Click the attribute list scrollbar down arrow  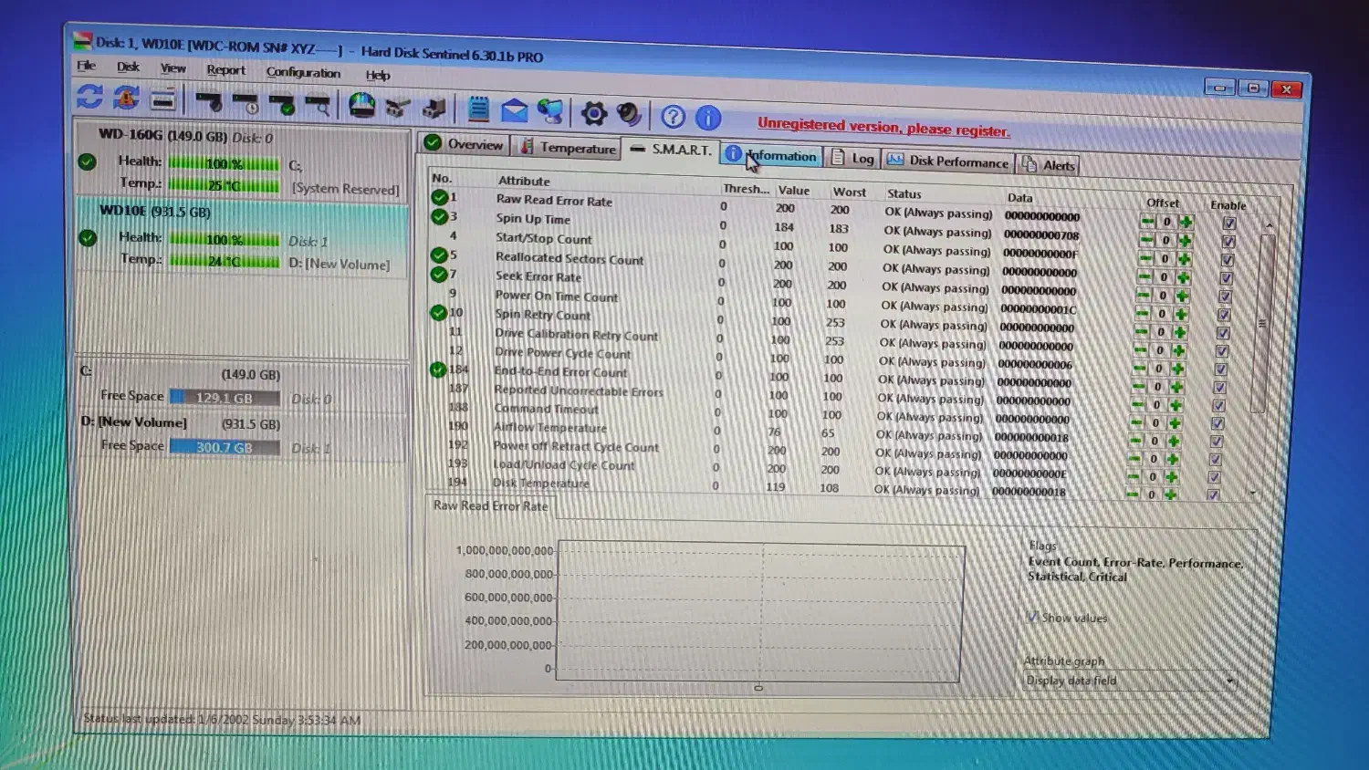(1252, 493)
